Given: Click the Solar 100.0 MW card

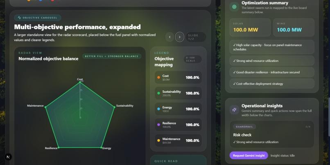Looking at the screenshot, I should (x=250, y=27).
